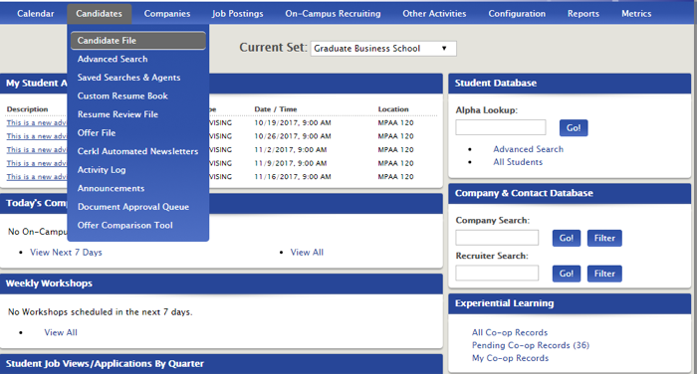Open Resume Review File

pos(117,114)
